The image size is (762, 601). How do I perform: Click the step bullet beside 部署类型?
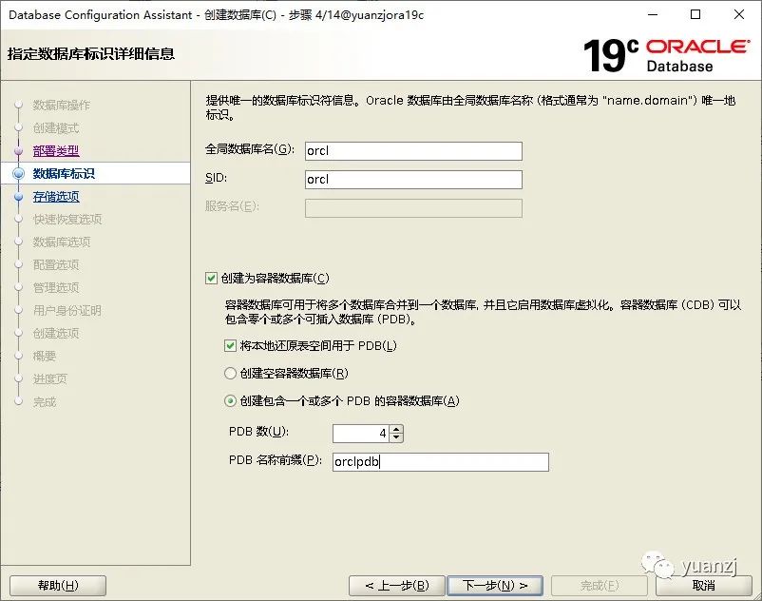tap(18, 151)
